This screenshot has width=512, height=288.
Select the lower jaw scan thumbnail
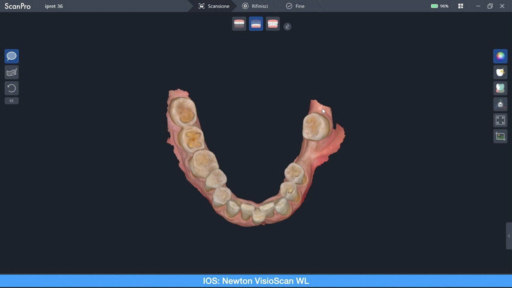tap(256, 23)
